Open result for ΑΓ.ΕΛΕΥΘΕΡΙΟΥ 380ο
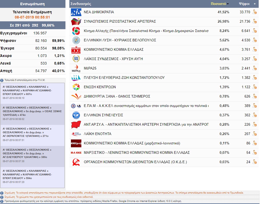The image size is (260, 204). (x=33, y=156)
